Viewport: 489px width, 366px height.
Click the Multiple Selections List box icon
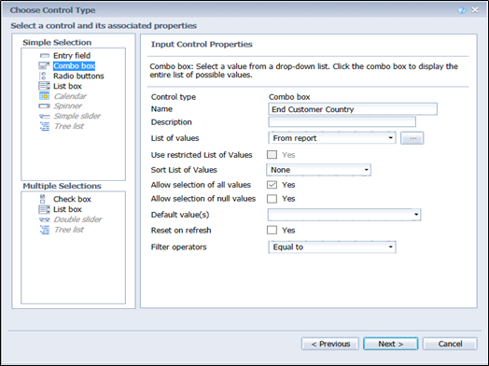[x=44, y=209]
